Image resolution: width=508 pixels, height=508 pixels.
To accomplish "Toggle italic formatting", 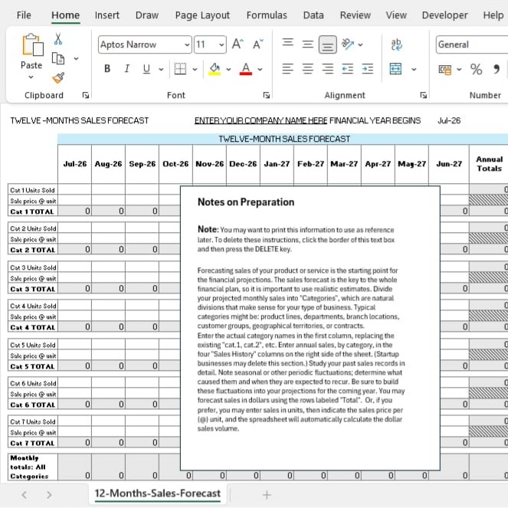I will point(127,69).
